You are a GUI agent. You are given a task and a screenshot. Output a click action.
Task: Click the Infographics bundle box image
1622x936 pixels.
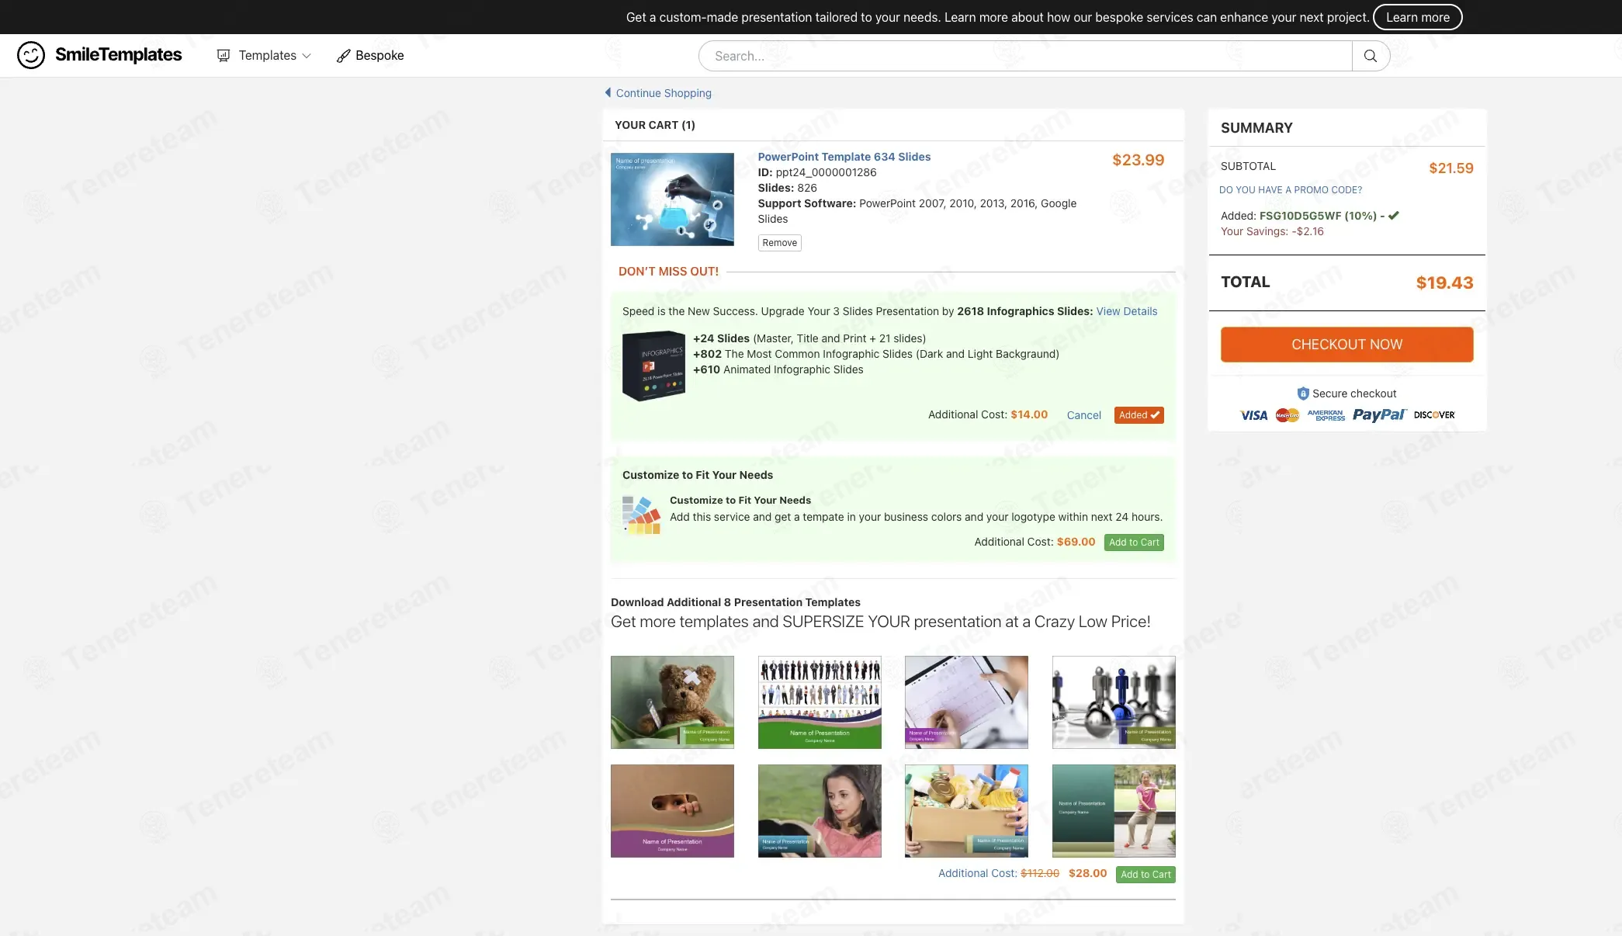click(653, 366)
